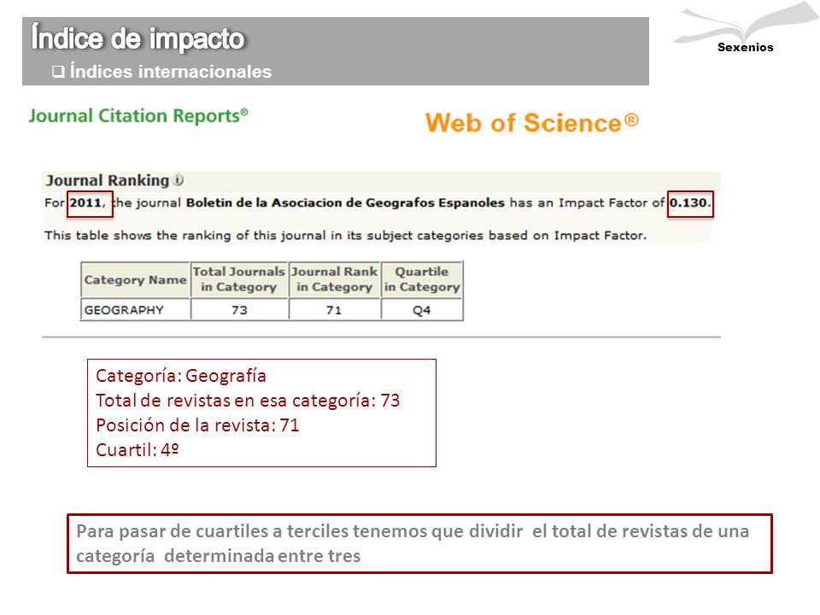The image size is (820, 615).
Task: Click the 'Para pasar de cuartiles a terciles' note
Action: point(419,544)
